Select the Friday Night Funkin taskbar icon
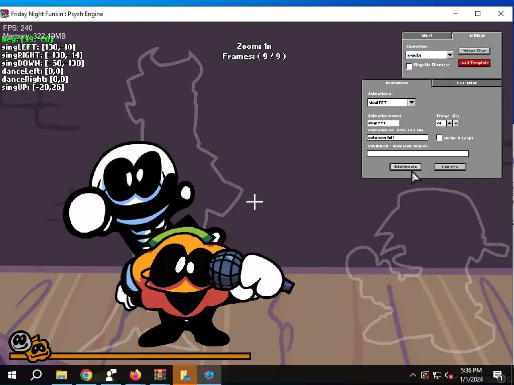The height and width of the screenshot is (385, 514). 209,375
